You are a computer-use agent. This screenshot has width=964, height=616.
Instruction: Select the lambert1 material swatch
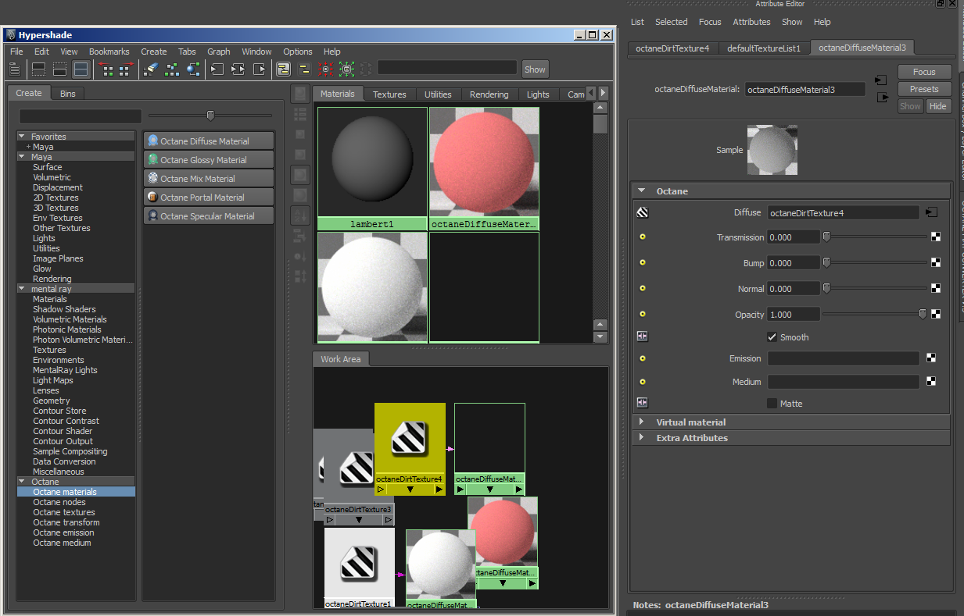[x=372, y=169]
